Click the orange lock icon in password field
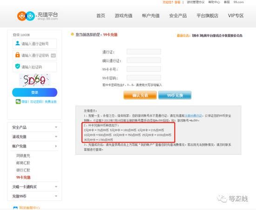 click(x=18, y=55)
